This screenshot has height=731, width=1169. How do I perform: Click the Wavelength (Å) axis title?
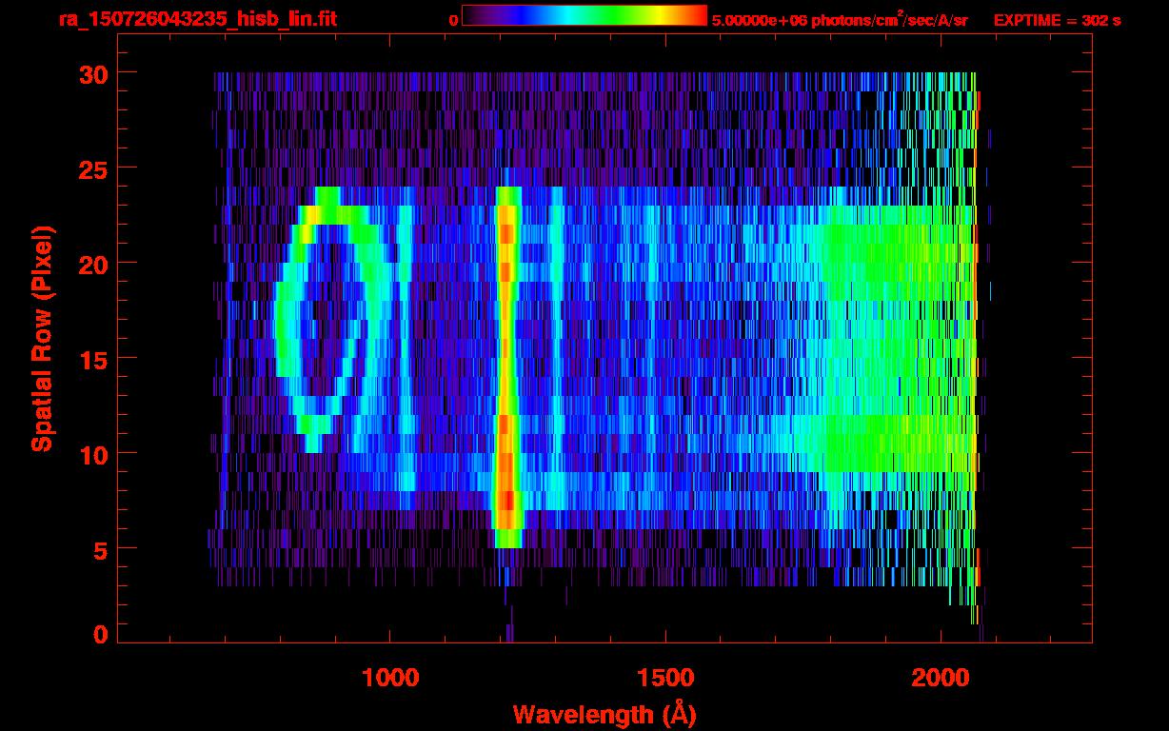598,714
